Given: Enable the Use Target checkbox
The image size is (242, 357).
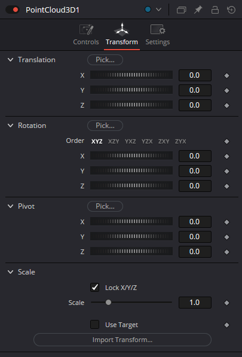Looking at the screenshot, I should point(94,325).
